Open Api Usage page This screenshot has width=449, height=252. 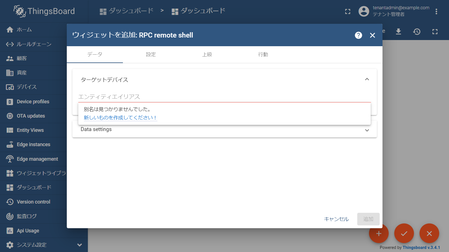point(28,231)
